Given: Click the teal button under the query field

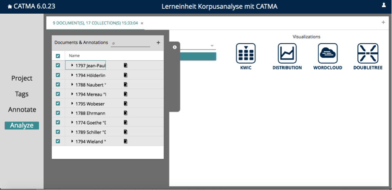Looking at the screenshot, I should pos(198,57).
